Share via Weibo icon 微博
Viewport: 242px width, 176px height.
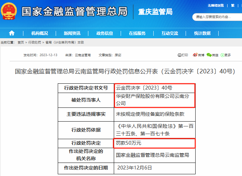pos(198,55)
